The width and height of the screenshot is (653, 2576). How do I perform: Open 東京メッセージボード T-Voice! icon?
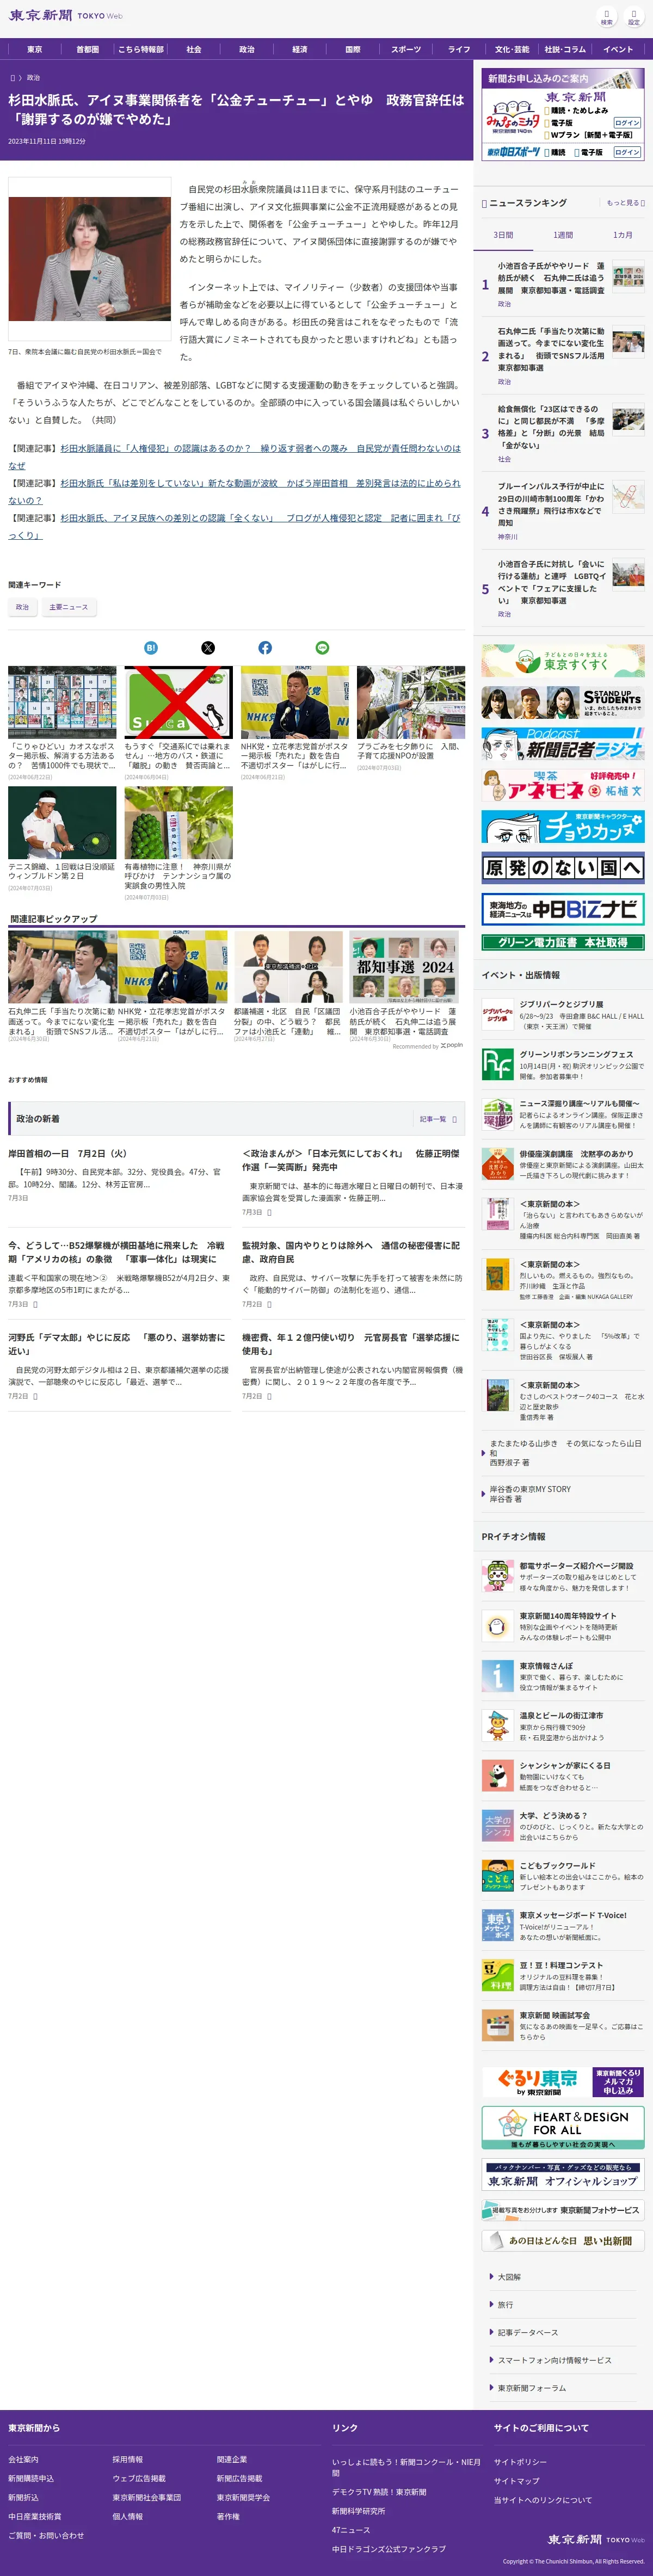tap(497, 1925)
